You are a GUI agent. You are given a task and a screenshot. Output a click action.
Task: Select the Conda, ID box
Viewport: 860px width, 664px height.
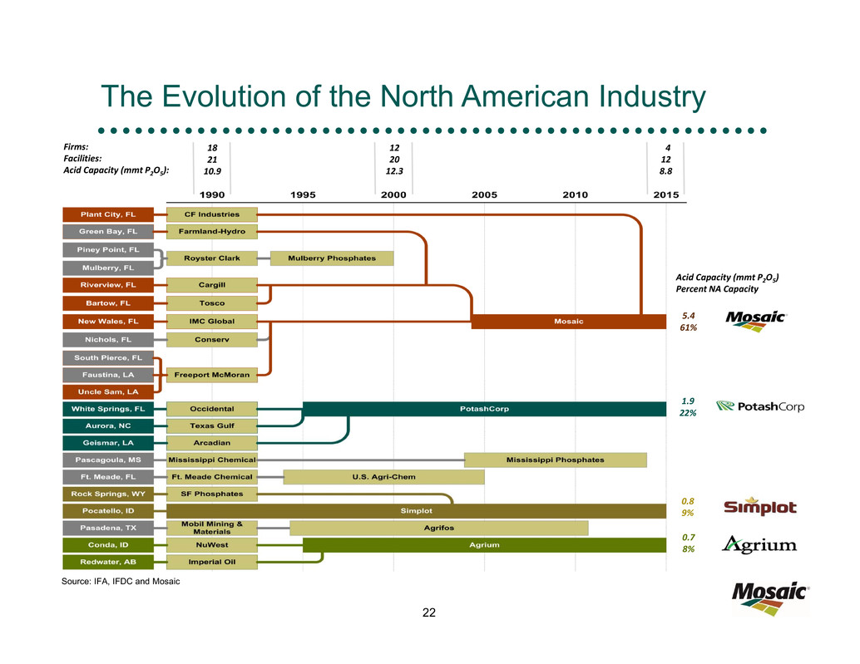[x=108, y=544]
